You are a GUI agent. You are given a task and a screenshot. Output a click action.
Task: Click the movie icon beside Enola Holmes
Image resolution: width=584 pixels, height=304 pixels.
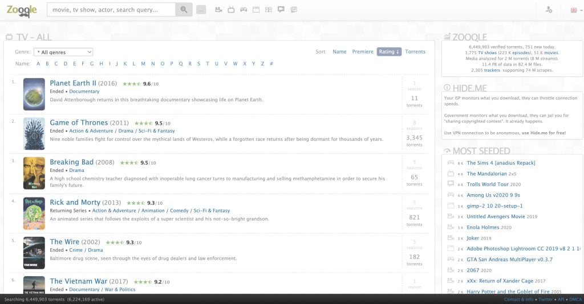pos(451,227)
